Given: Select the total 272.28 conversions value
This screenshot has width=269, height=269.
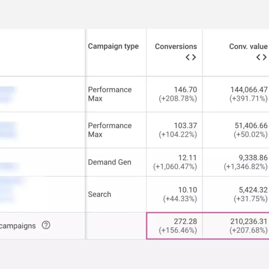Looking at the screenshot, I should [x=185, y=221].
